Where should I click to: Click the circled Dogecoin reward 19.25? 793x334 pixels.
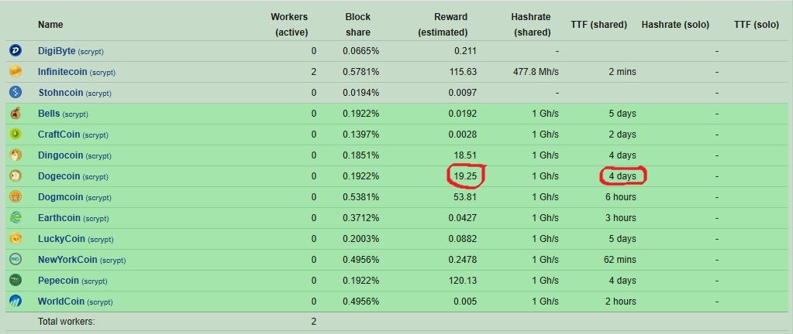pos(465,176)
